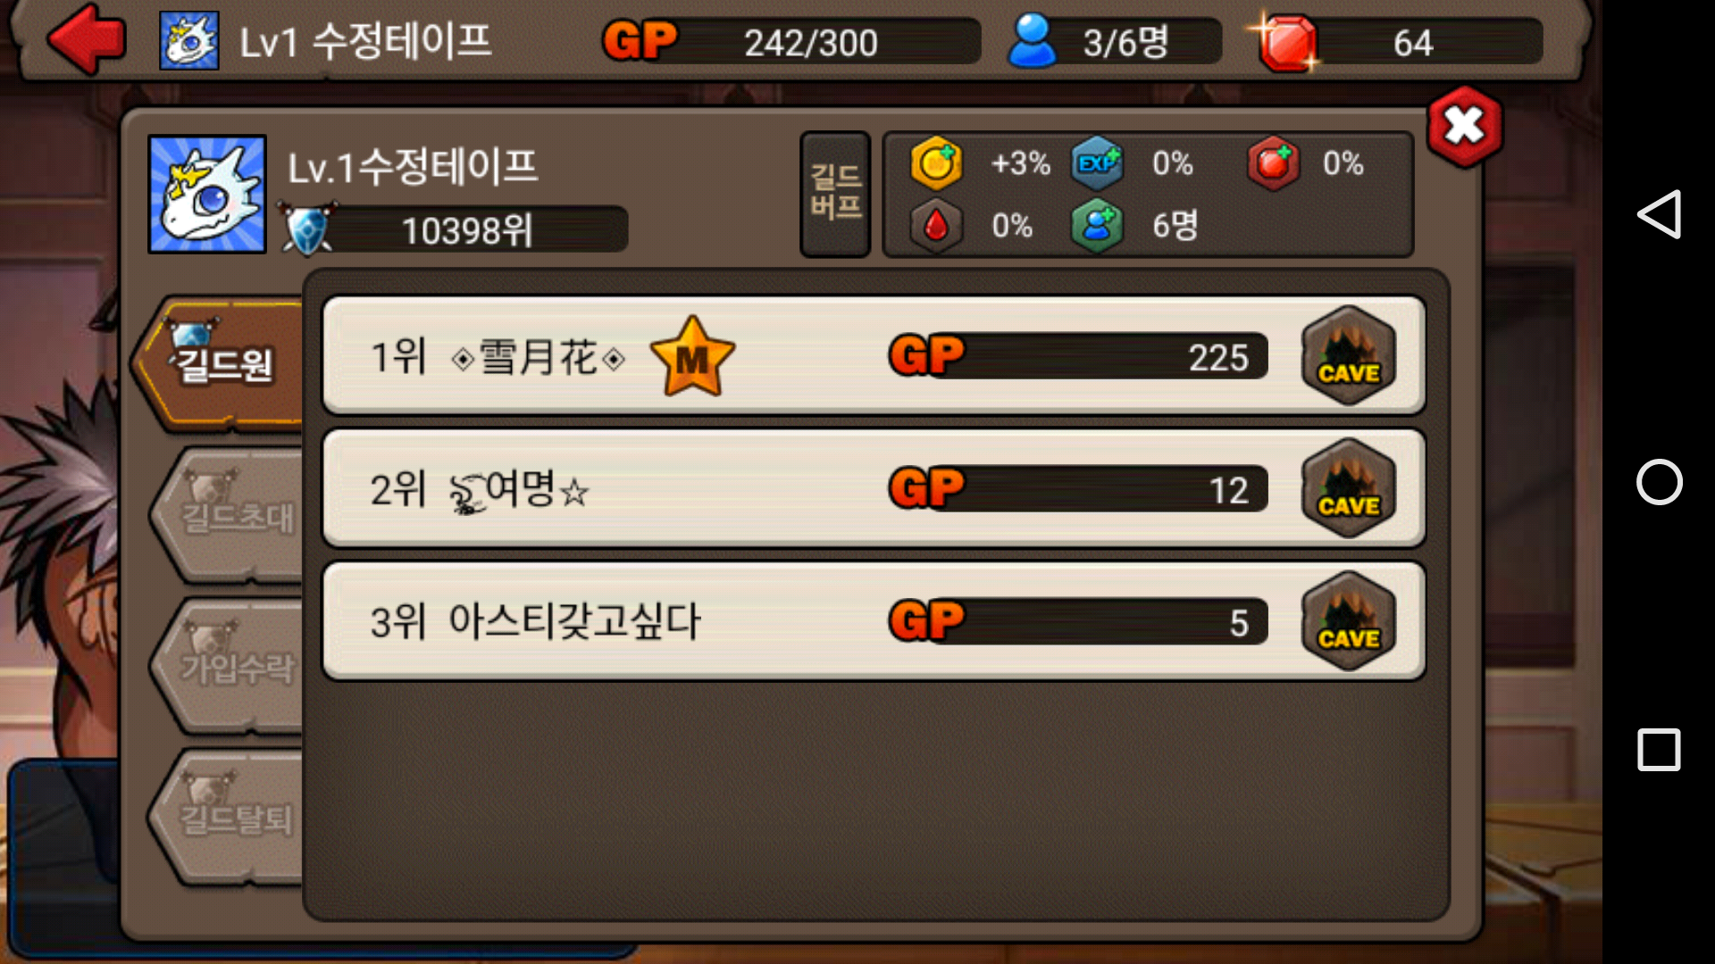Image resolution: width=1715 pixels, height=964 pixels.
Task: Open CAVE icon for 아스티갖고싶다
Action: (1349, 621)
